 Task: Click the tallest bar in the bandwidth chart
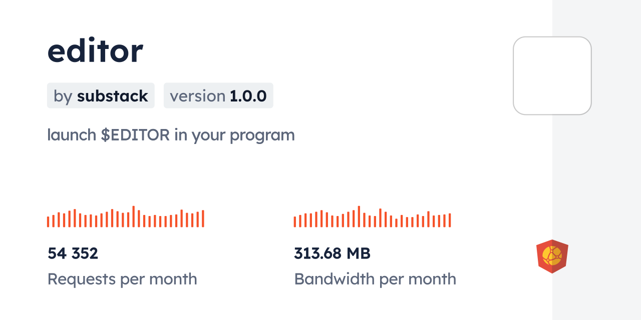pyautogui.click(x=359, y=216)
